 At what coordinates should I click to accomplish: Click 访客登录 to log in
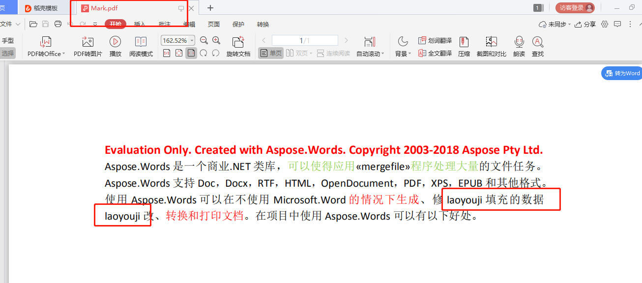(x=574, y=7)
